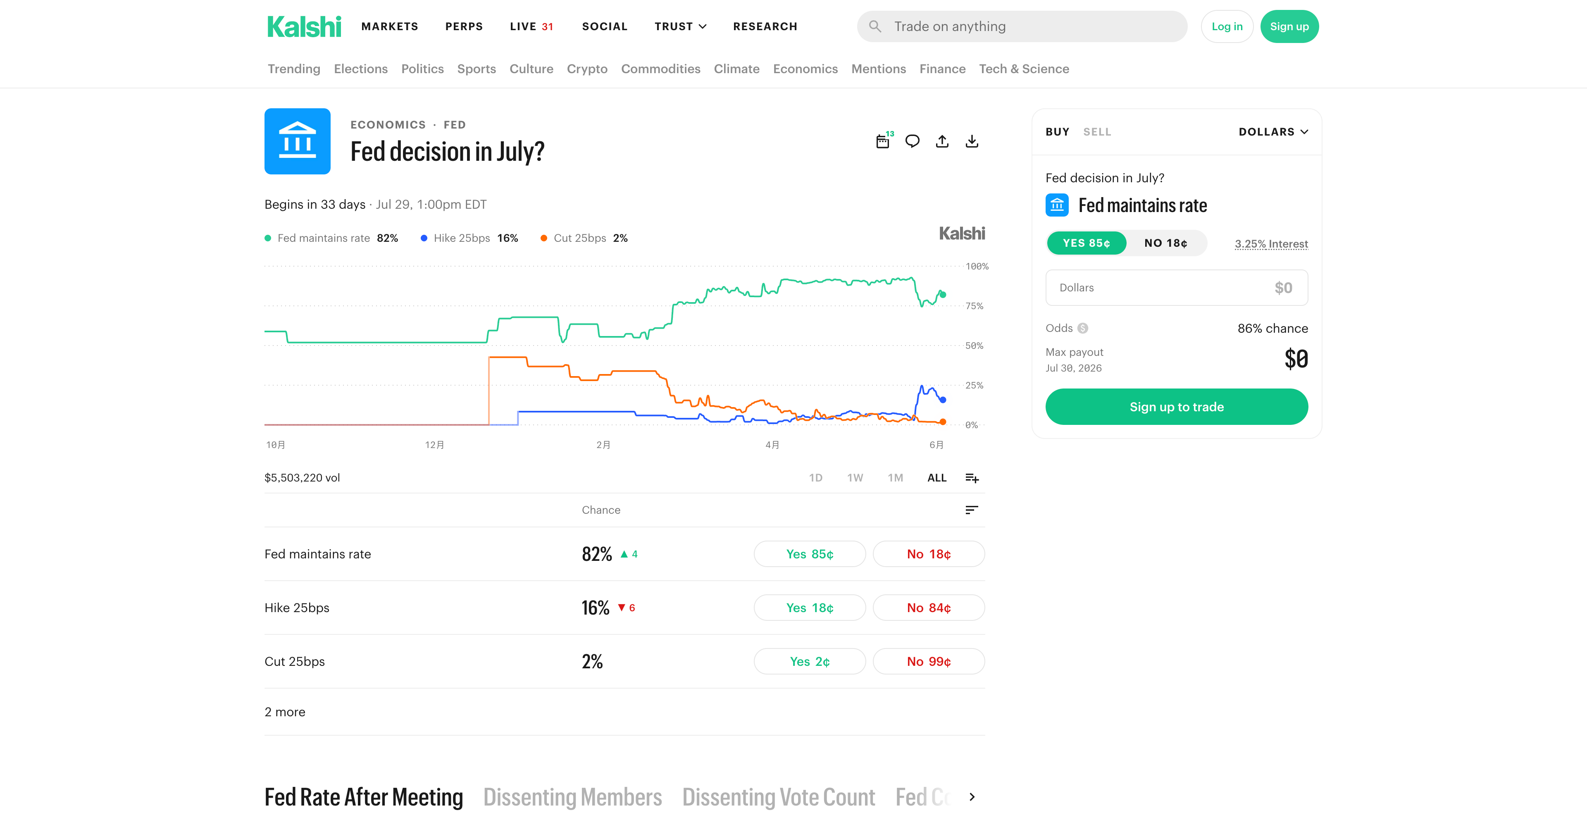Select the Economics category tab

pos(805,69)
